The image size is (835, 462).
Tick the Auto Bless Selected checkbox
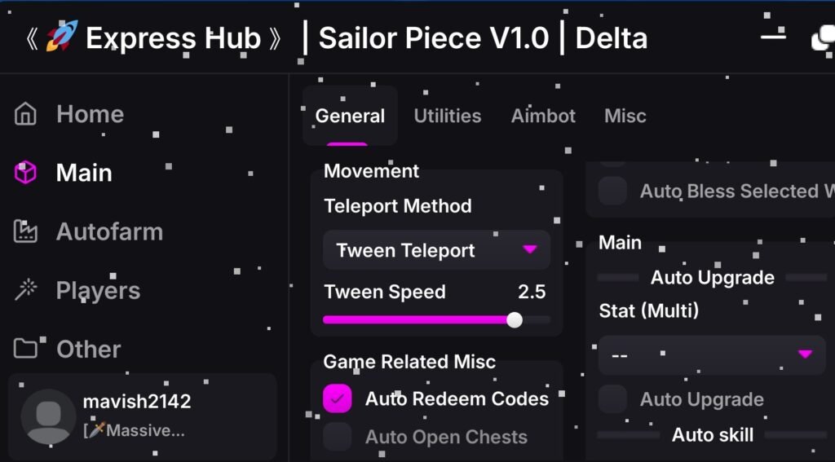pyautogui.click(x=613, y=191)
